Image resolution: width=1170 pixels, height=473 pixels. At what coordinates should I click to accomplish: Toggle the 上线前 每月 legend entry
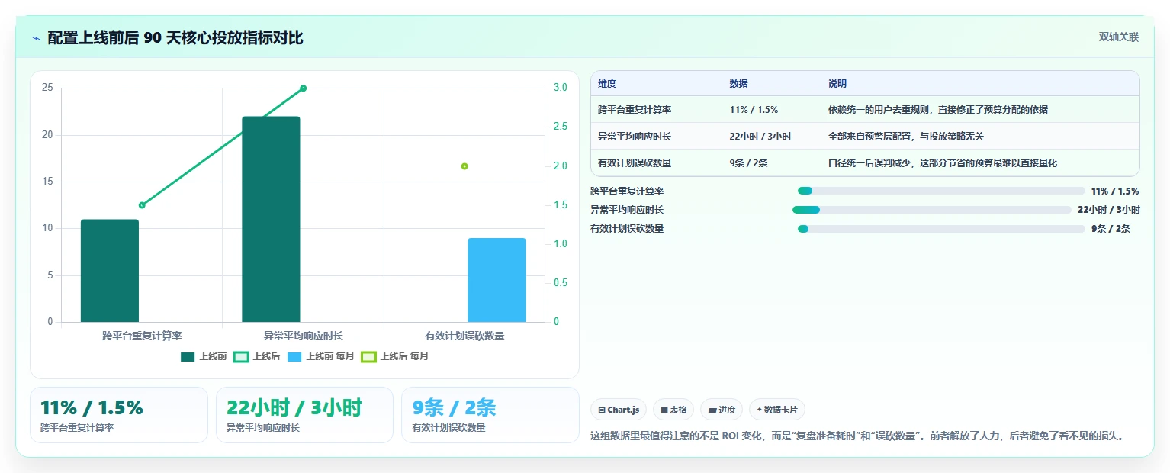tap(320, 356)
